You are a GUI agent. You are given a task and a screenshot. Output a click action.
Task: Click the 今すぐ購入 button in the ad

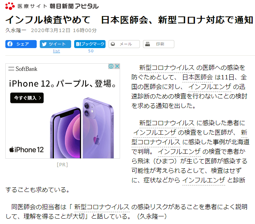(27, 98)
